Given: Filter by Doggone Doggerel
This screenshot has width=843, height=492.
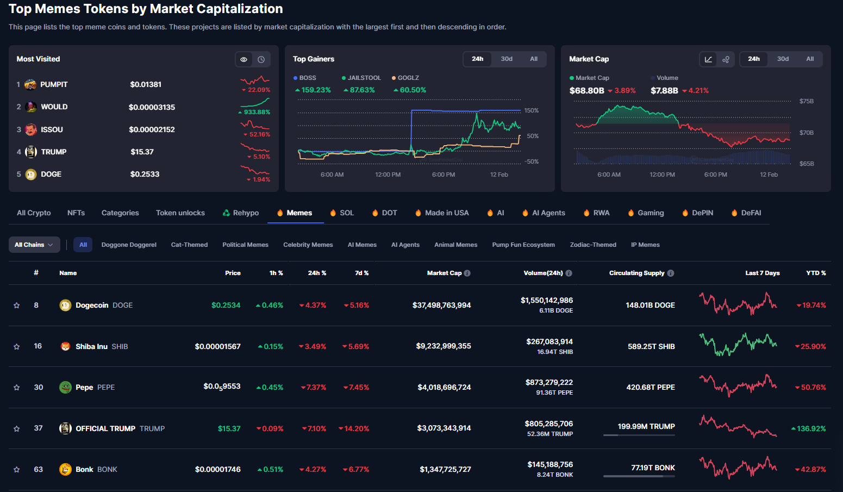Looking at the screenshot, I should click(x=129, y=245).
